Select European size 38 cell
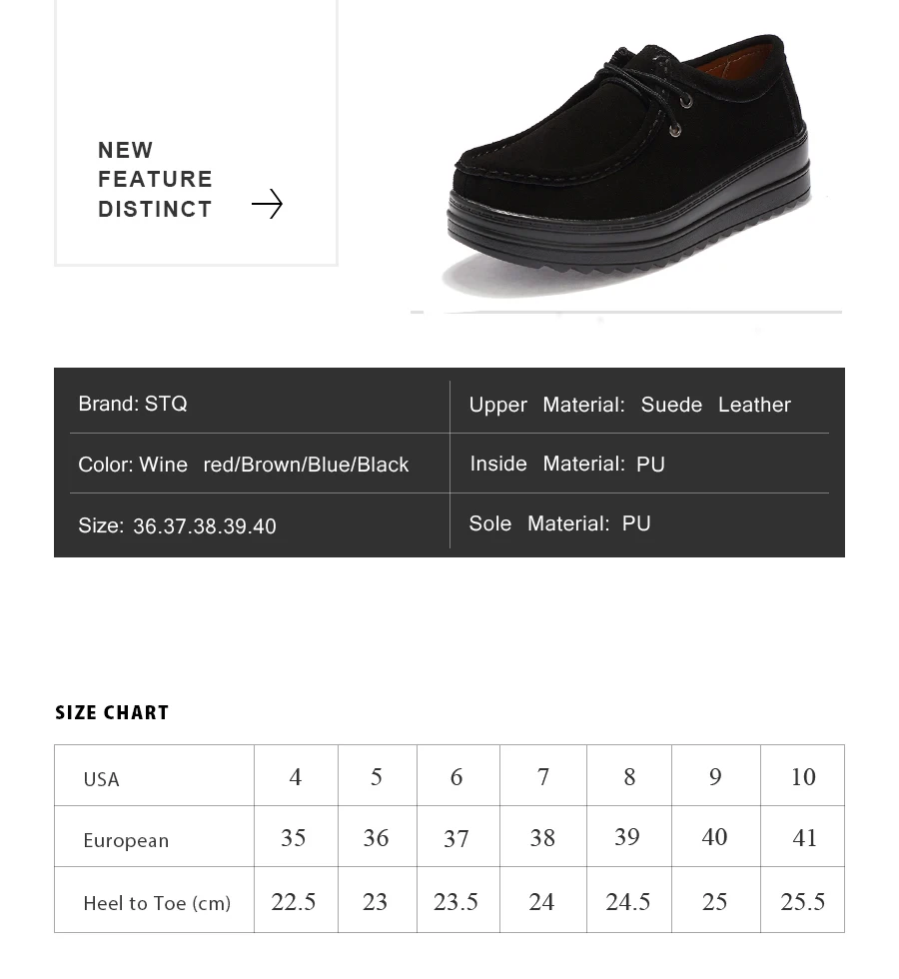899x979 pixels. coord(543,837)
